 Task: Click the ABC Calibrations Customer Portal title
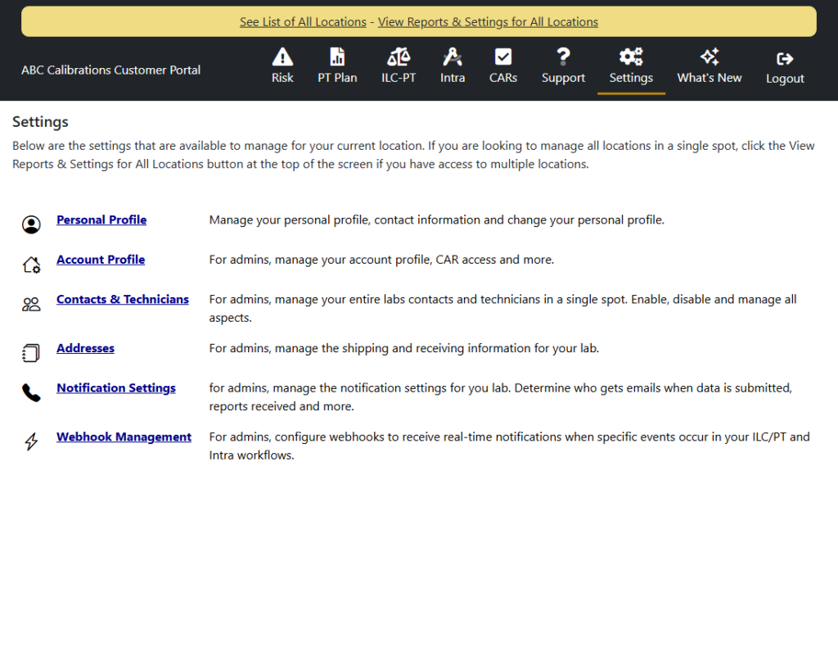[111, 70]
